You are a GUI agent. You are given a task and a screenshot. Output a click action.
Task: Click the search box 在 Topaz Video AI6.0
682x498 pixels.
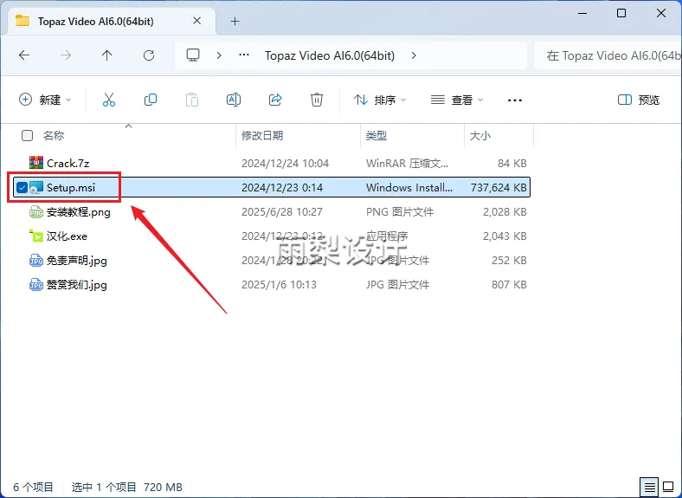pyautogui.click(x=608, y=55)
